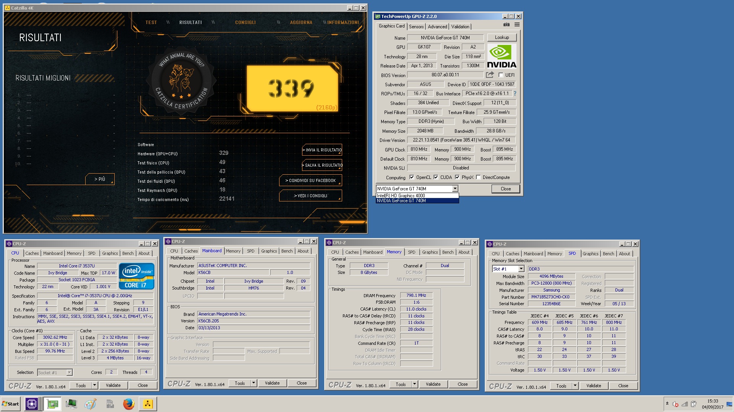
Task: Click Part Number M471B5273CH0-CK0 field
Action: pyautogui.click(x=551, y=297)
